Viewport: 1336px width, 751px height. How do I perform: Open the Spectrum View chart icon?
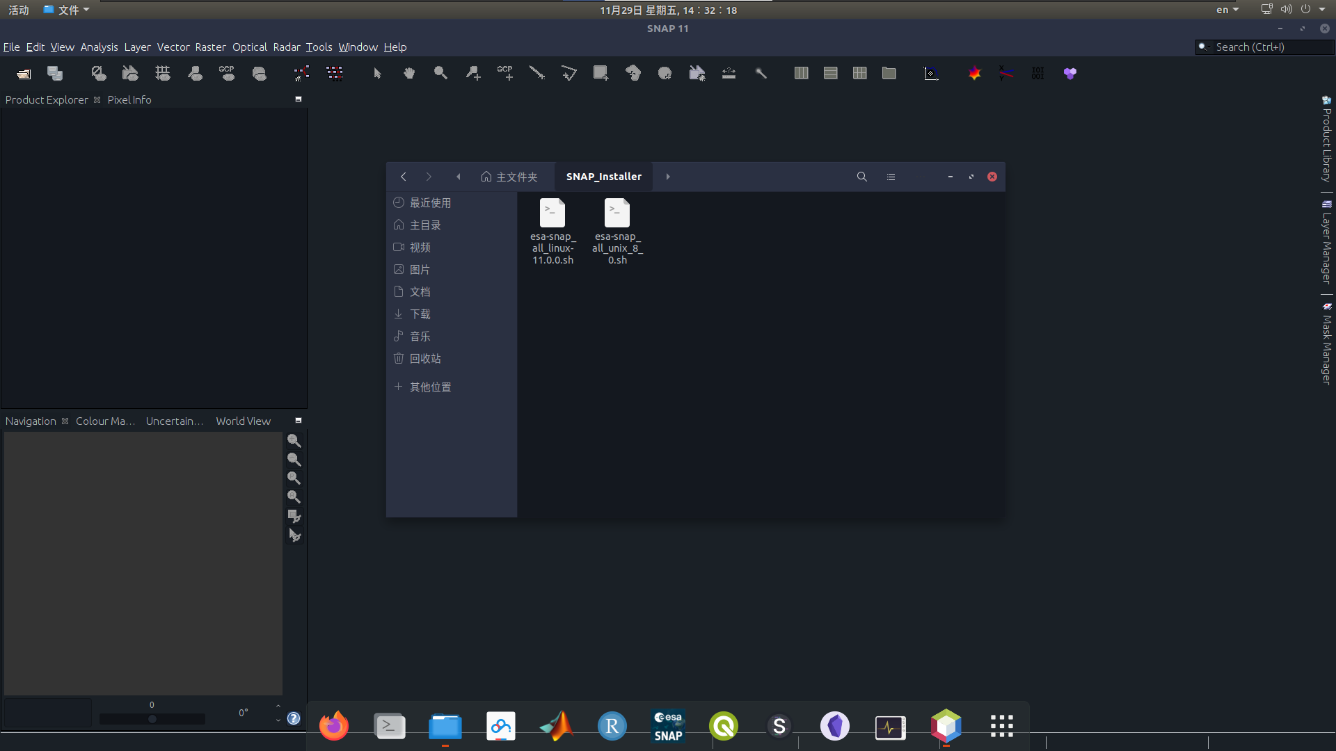932,74
